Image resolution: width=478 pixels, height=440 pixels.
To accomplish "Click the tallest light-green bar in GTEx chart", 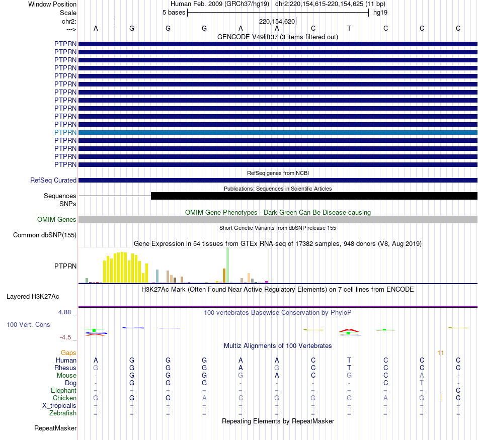I will (227, 265).
